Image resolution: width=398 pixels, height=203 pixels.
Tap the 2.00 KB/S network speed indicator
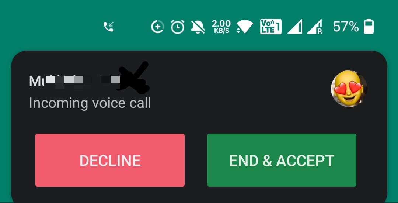(x=221, y=27)
